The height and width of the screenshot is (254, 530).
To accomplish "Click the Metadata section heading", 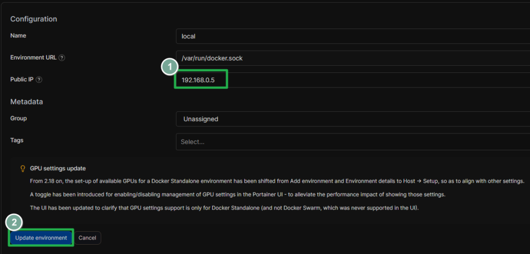I will tap(26, 101).
